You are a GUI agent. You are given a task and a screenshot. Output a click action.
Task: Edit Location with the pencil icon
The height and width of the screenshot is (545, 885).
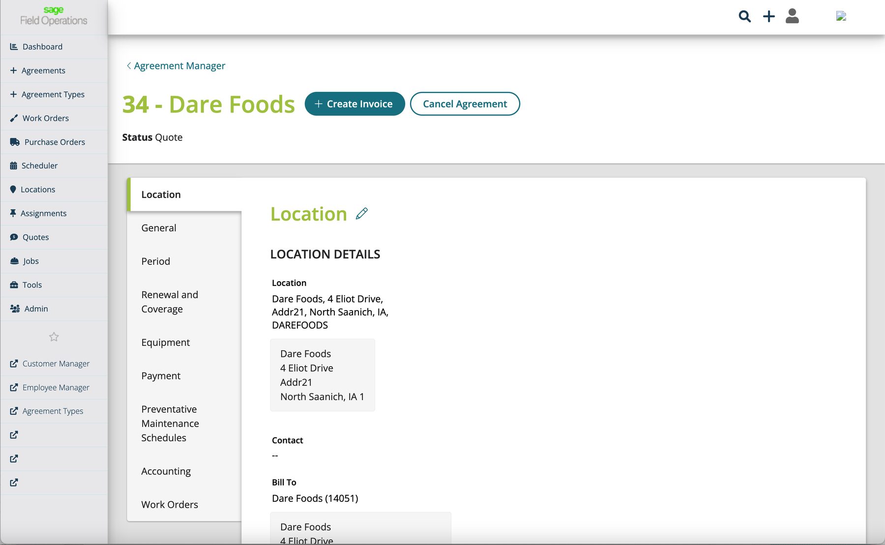[362, 213]
